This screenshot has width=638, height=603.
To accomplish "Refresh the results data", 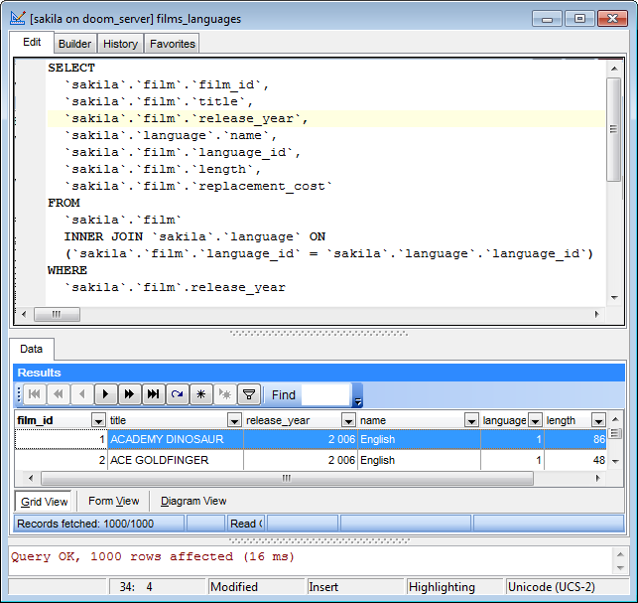I will coord(177,394).
